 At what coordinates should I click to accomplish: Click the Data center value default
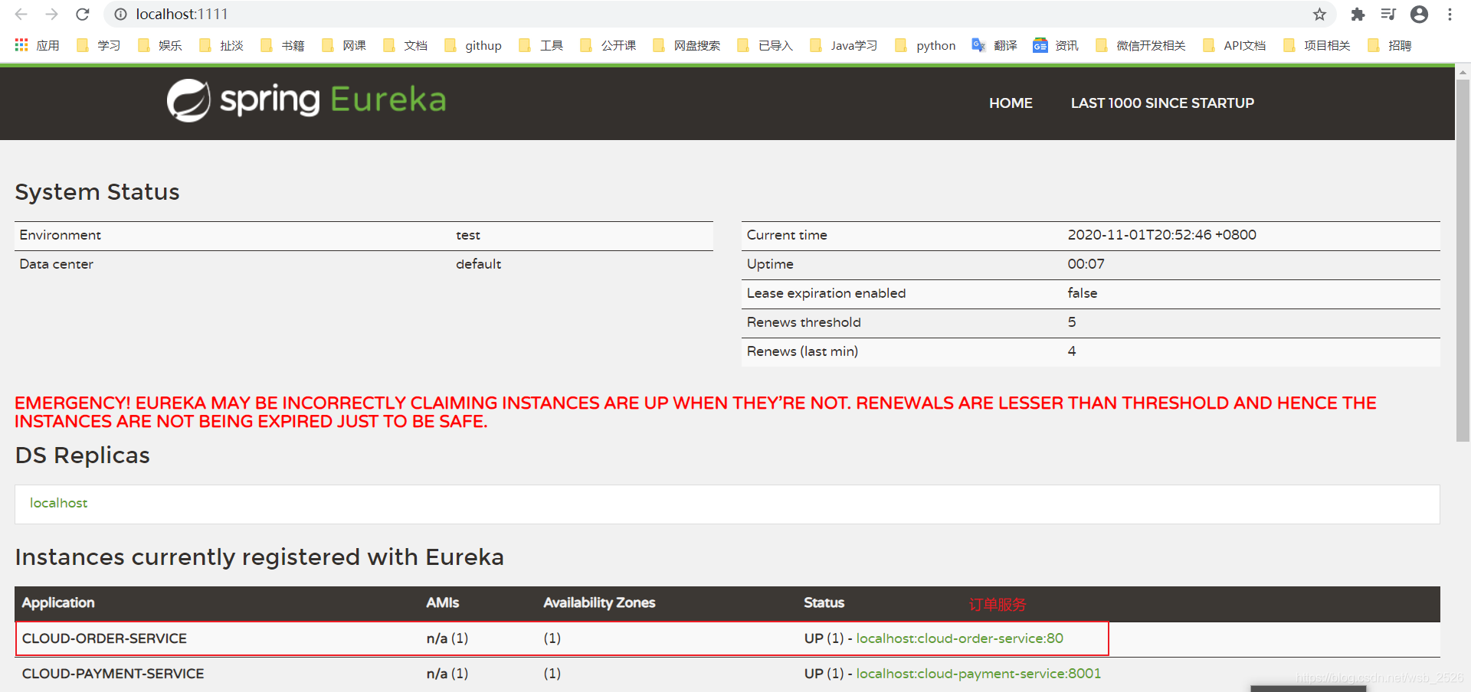pyautogui.click(x=478, y=264)
